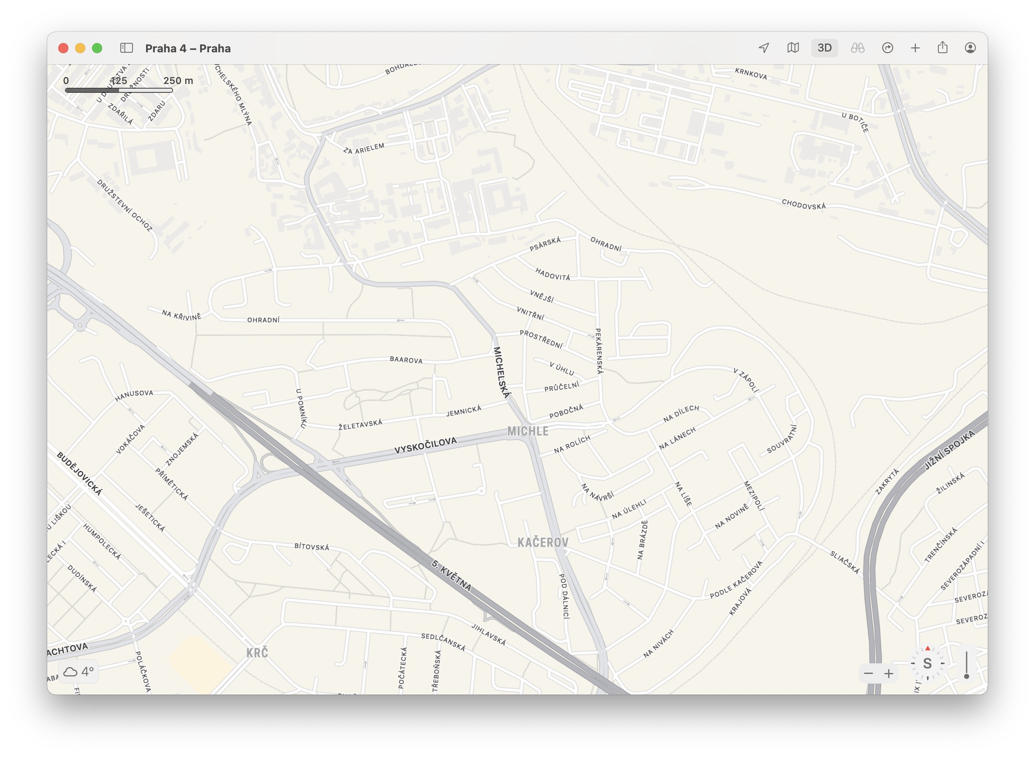The height and width of the screenshot is (757, 1035).
Task: Zoom in using bottom-right plus button
Action: point(889,673)
